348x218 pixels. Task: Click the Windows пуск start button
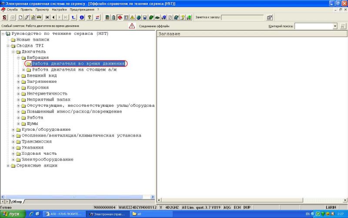click(12, 214)
